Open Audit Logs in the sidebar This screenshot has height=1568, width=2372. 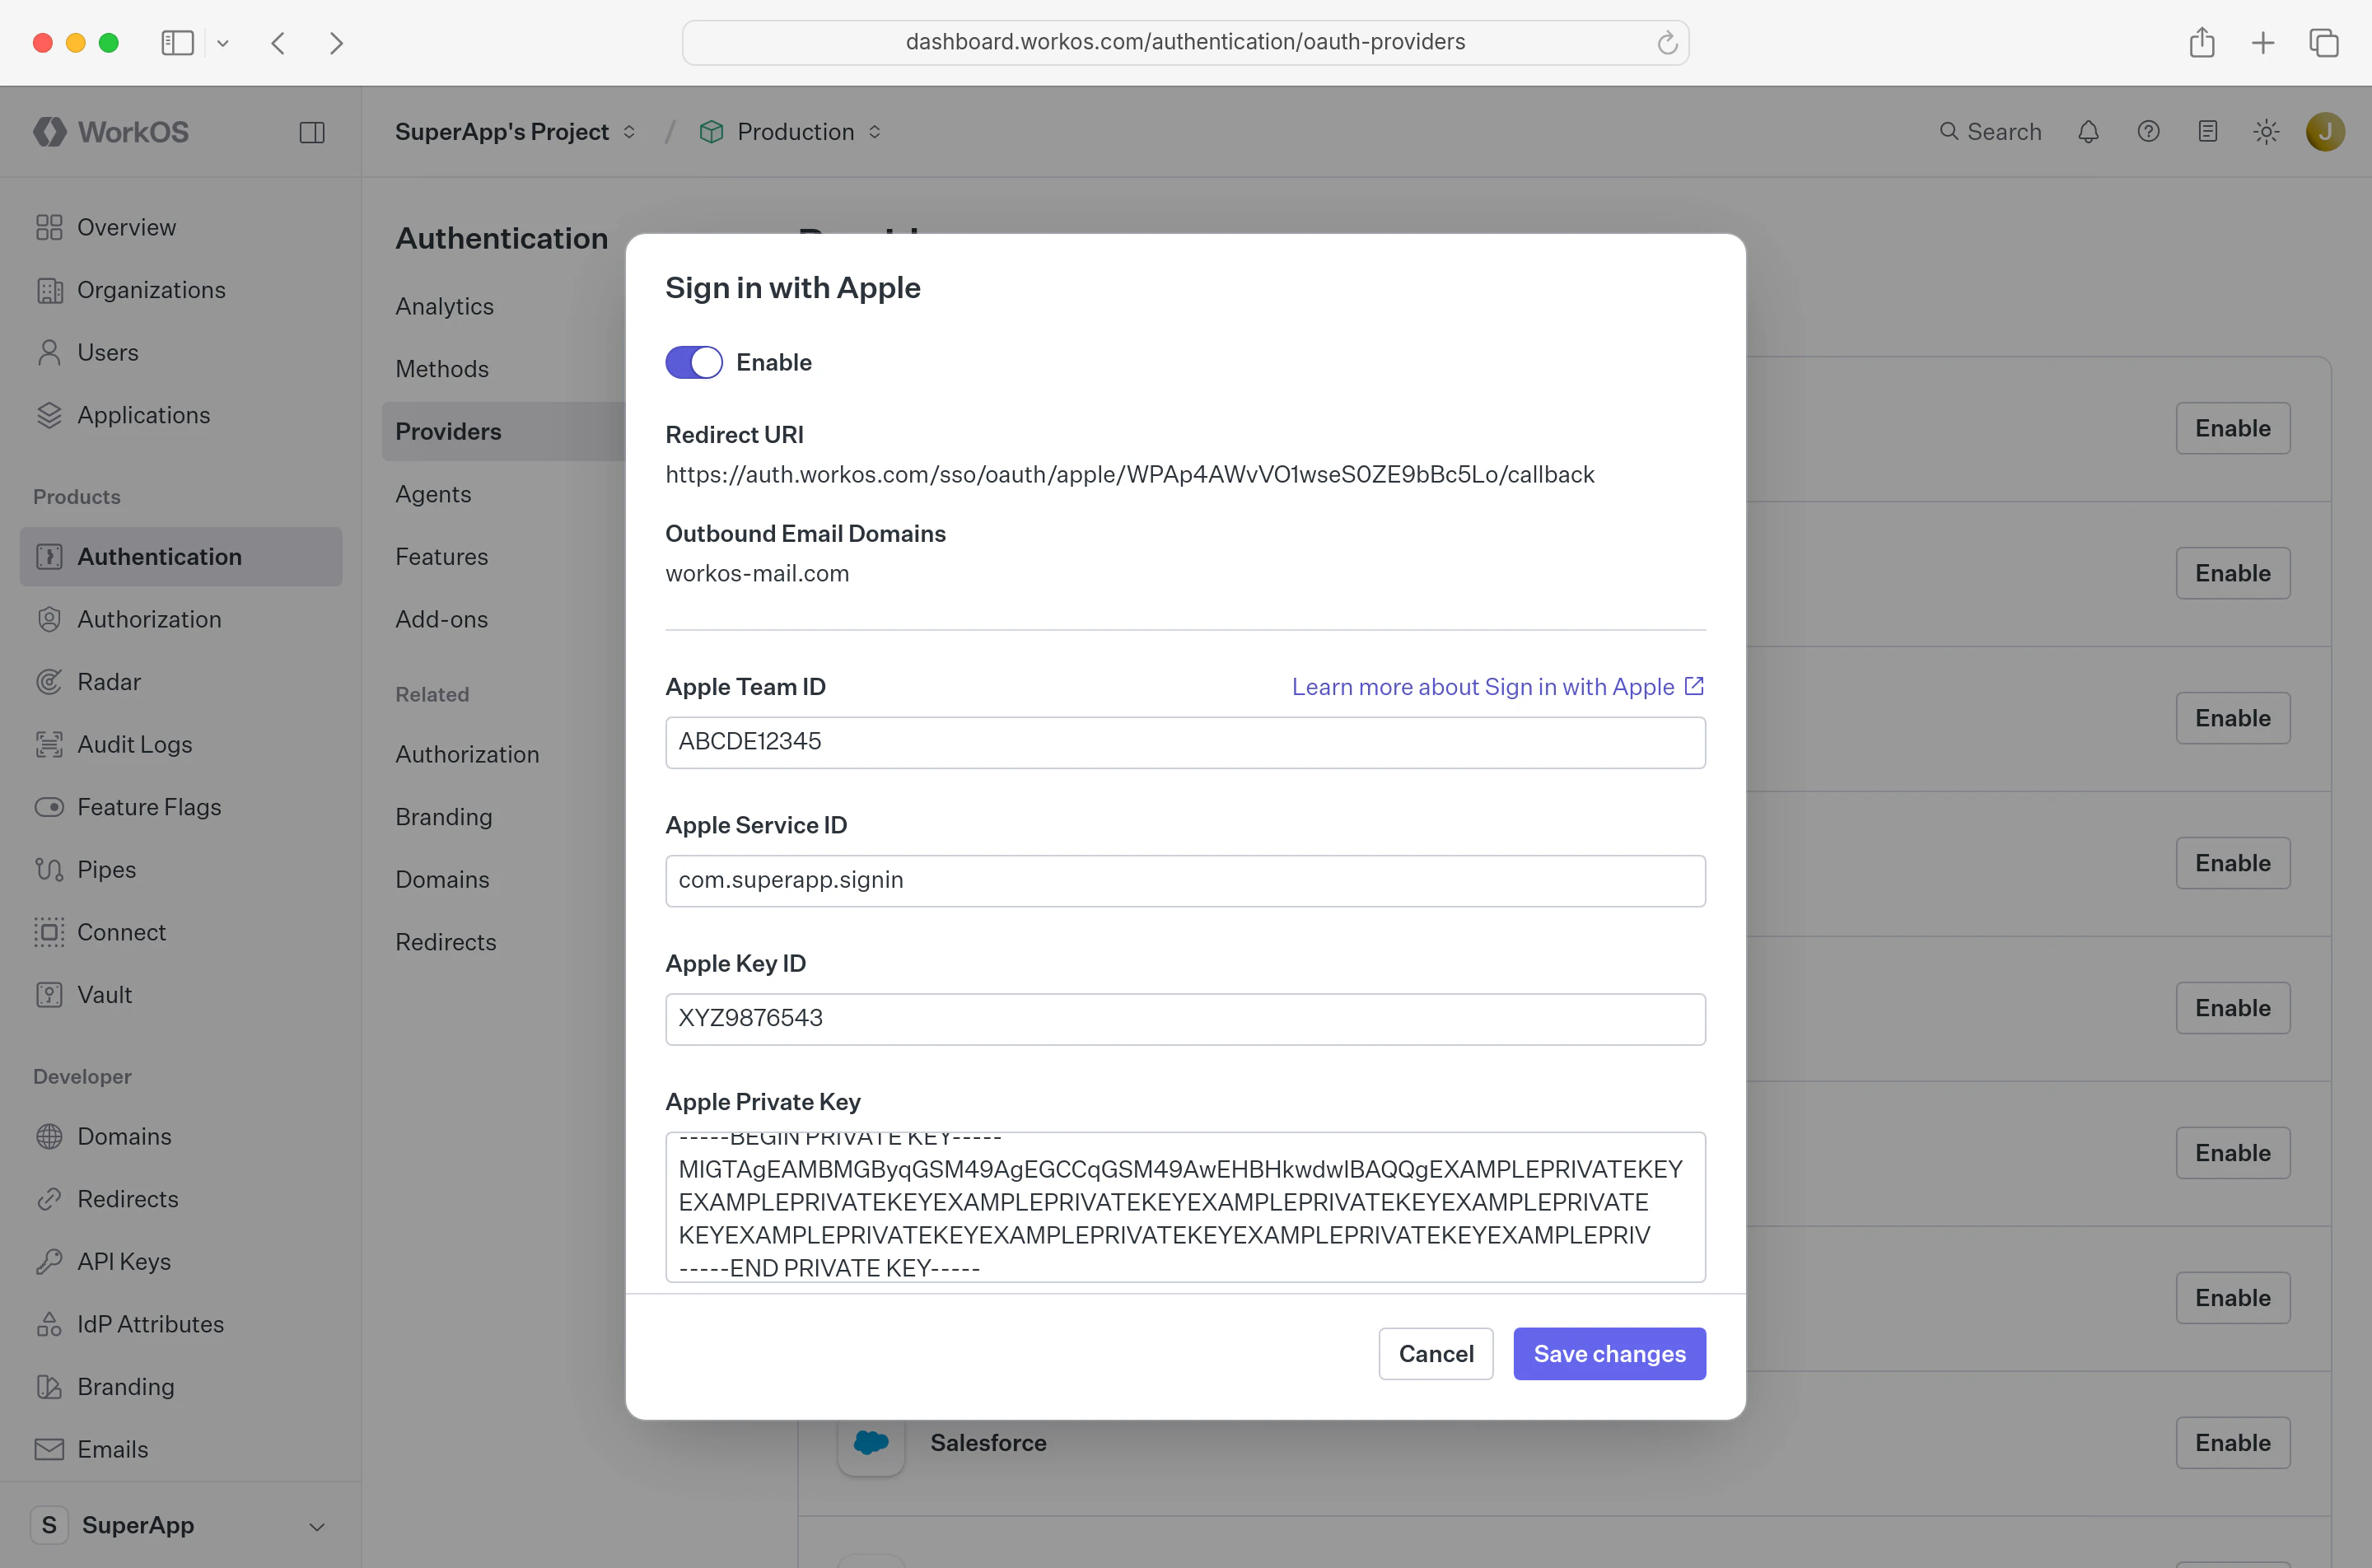tap(181, 744)
